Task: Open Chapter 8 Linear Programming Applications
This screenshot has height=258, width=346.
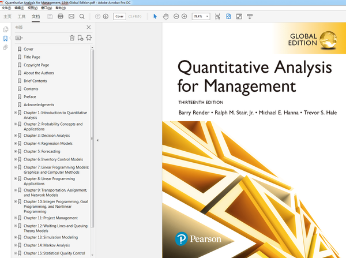Action: point(49,181)
